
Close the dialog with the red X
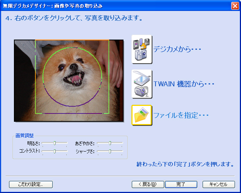(x=235, y=6)
